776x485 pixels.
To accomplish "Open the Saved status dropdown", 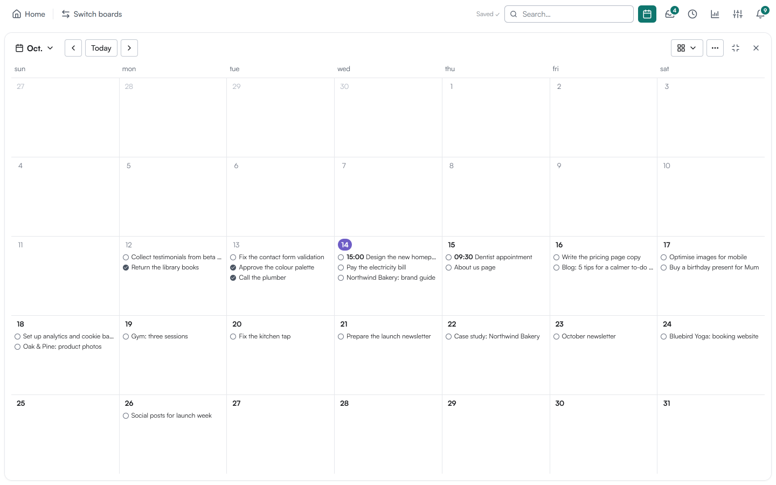I will click(488, 14).
